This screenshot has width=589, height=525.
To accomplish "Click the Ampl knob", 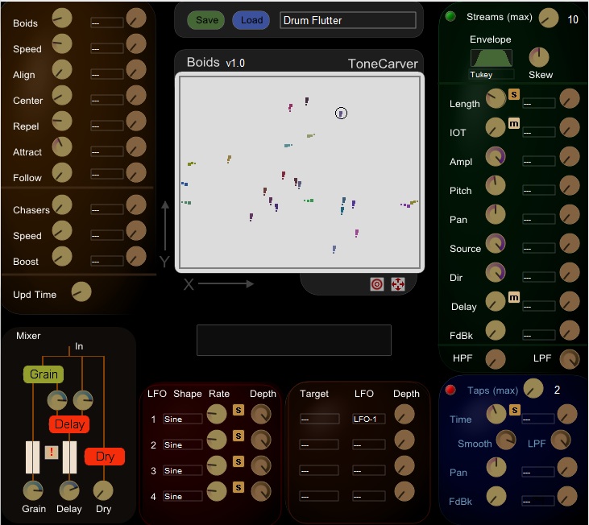I will [x=496, y=156].
